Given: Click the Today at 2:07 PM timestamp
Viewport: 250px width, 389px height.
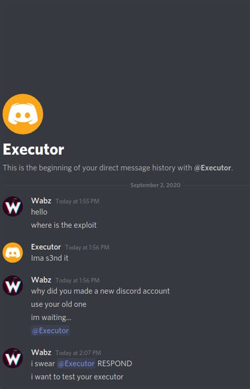Looking at the screenshot, I should coord(78,353).
